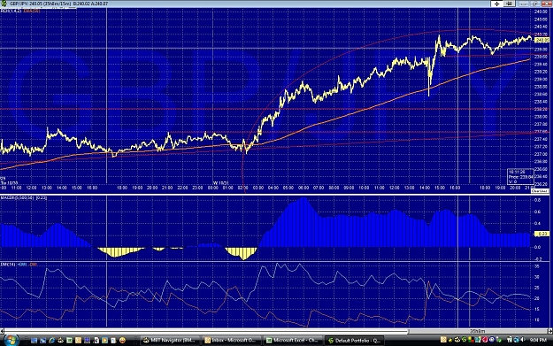This screenshot has width=553, height=346.
Task: Click the chart tool button beside crosshair
Action: 509,4
